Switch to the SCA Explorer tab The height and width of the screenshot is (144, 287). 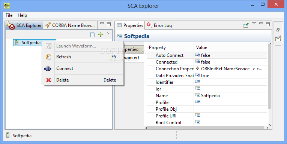[24, 25]
